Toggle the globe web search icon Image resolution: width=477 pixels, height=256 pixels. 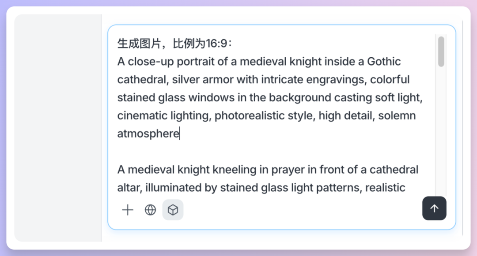click(x=151, y=210)
